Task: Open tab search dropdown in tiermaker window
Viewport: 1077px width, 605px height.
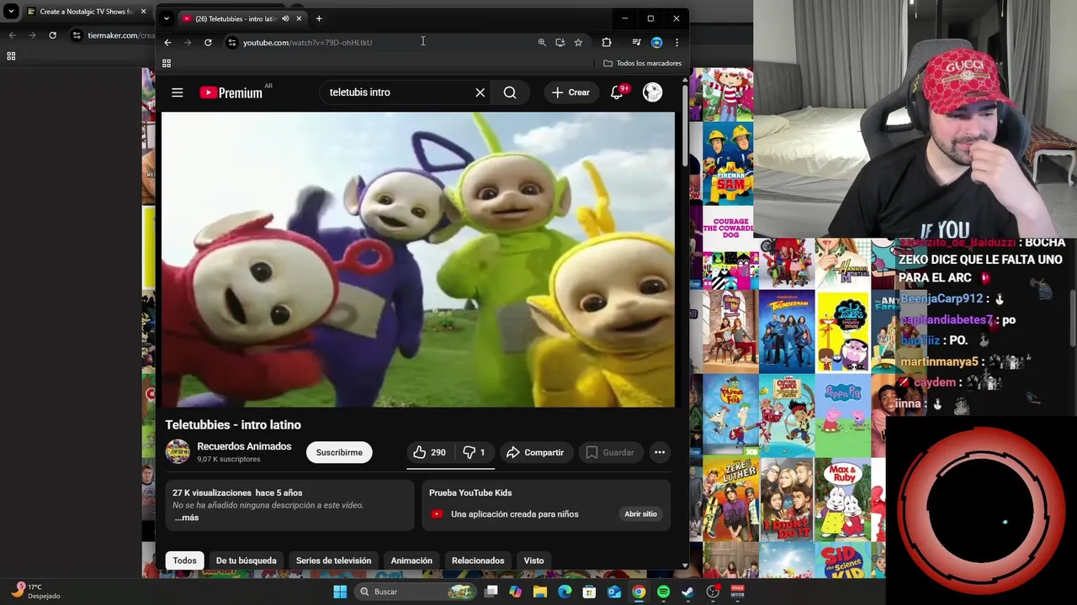Action: (x=11, y=12)
